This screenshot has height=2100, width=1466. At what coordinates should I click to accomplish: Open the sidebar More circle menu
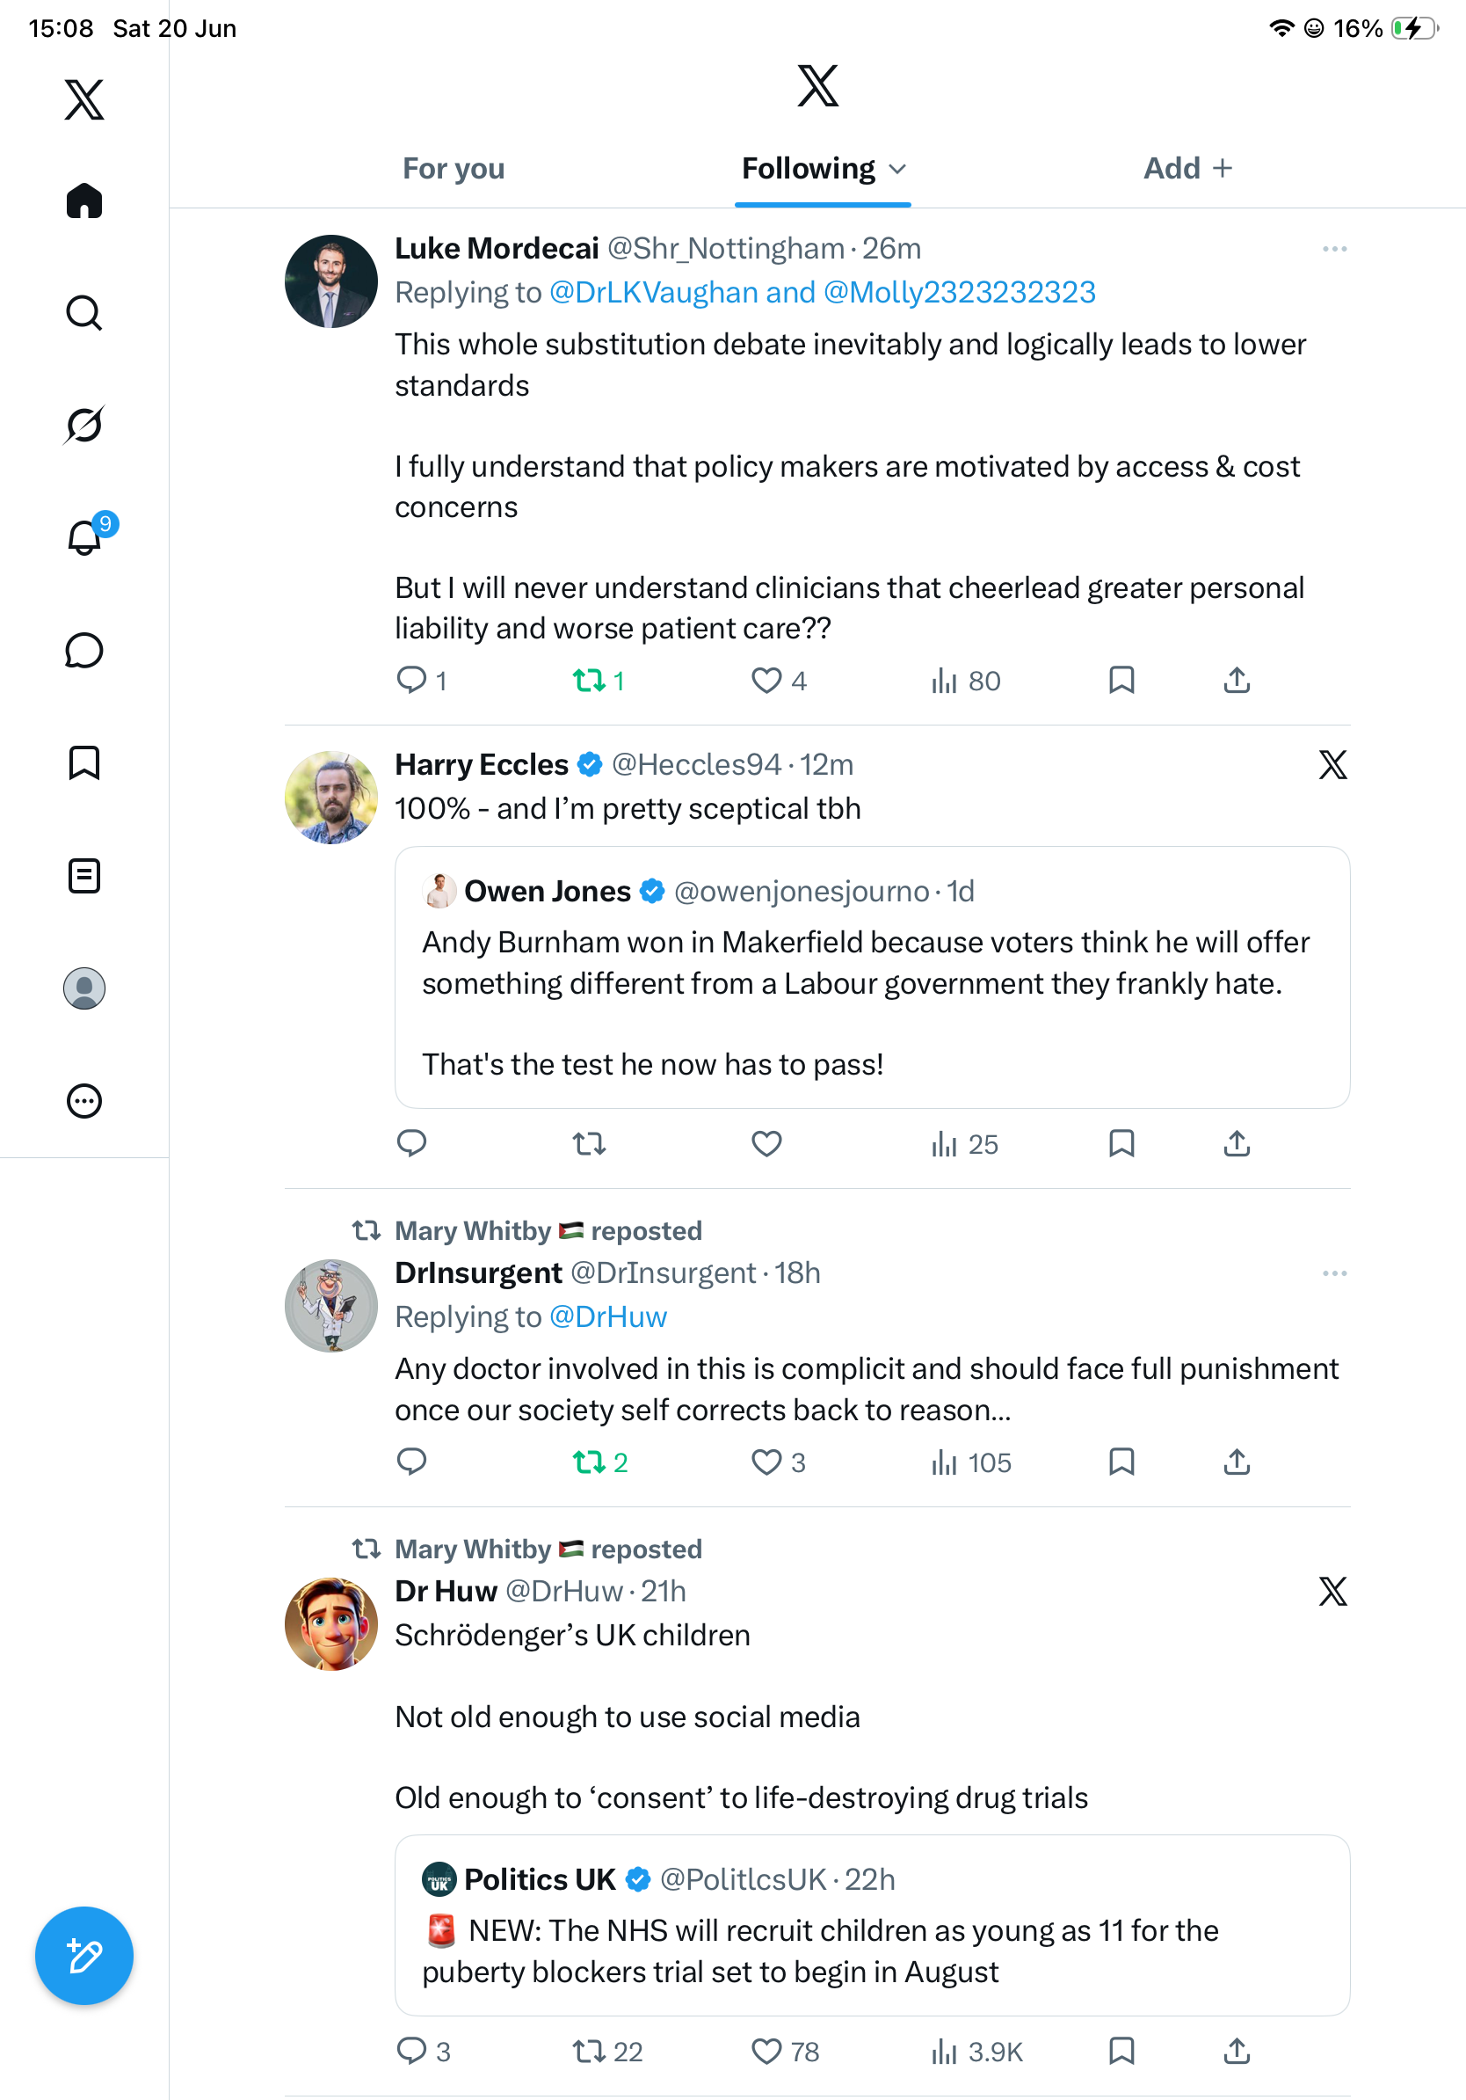84,1100
